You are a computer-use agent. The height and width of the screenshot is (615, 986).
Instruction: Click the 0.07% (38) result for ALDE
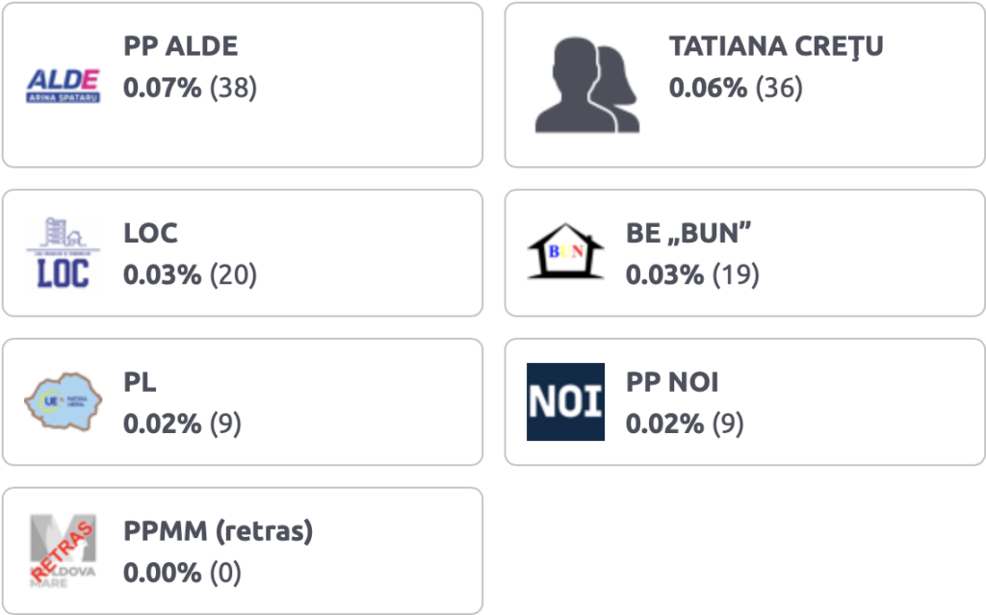click(190, 88)
